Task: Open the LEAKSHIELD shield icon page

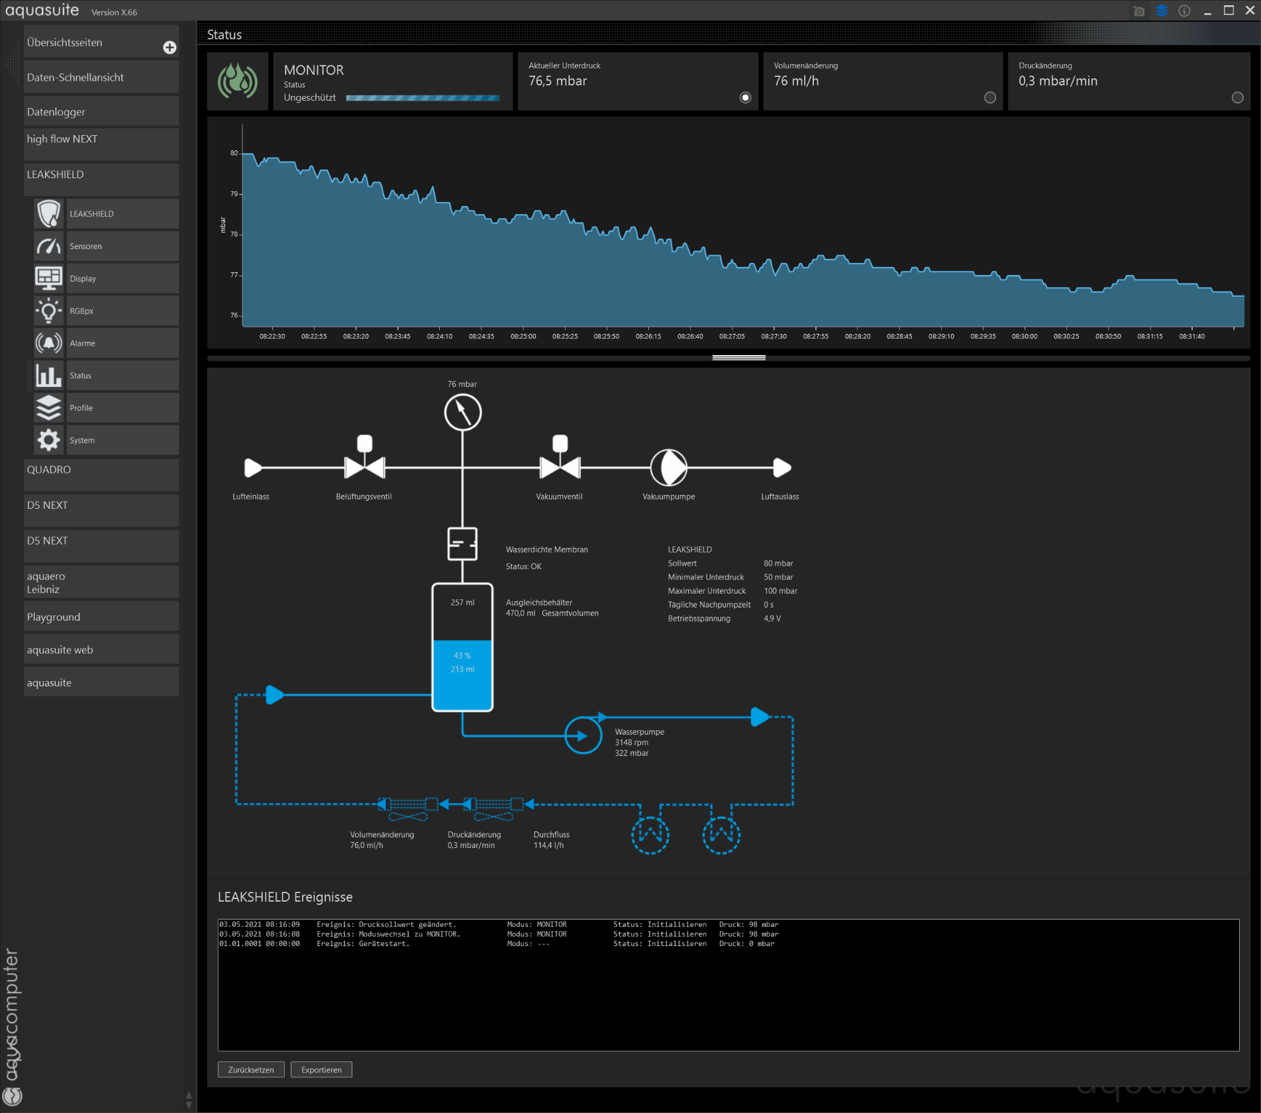Action: 49,214
